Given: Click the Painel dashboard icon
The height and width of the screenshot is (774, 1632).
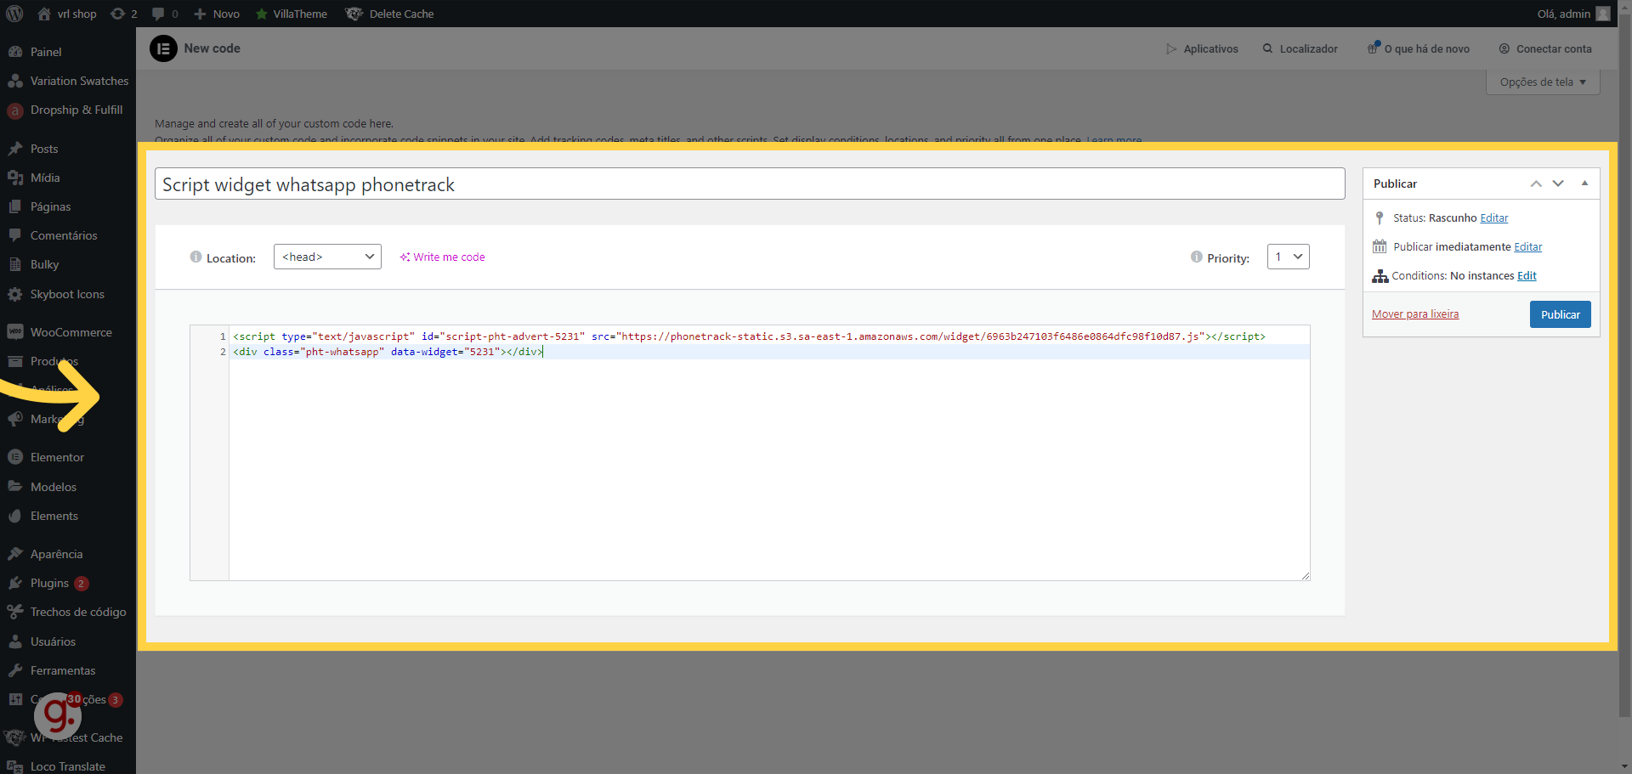Looking at the screenshot, I should [15, 52].
